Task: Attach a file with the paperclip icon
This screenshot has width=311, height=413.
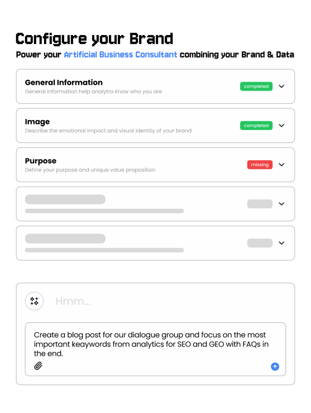Action: [38, 366]
